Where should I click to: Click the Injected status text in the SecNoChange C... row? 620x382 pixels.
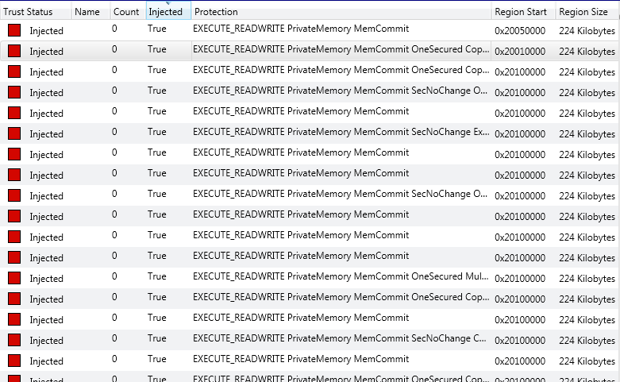(x=46, y=341)
